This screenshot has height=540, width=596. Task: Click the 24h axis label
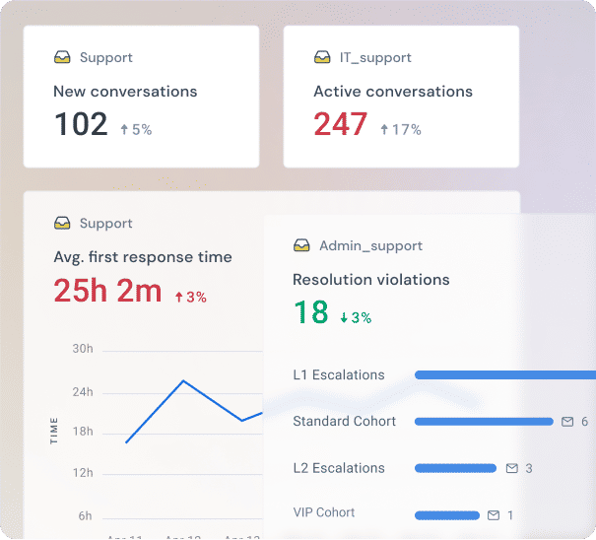point(83,392)
